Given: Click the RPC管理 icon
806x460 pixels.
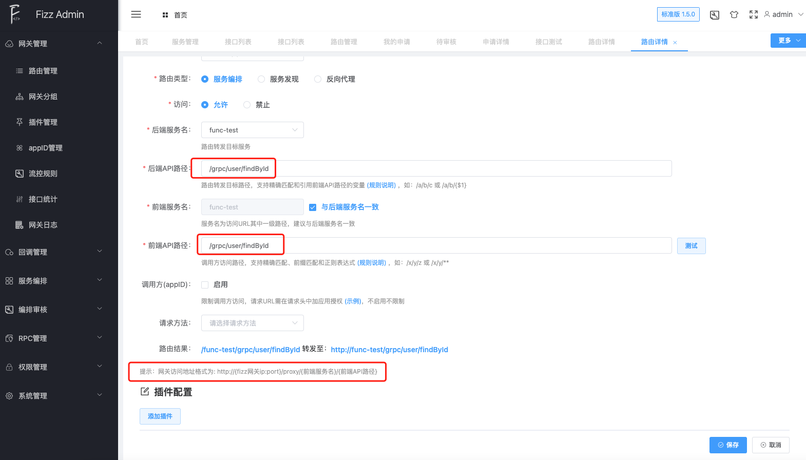Looking at the screenshot, I should (x=9, y=338).
